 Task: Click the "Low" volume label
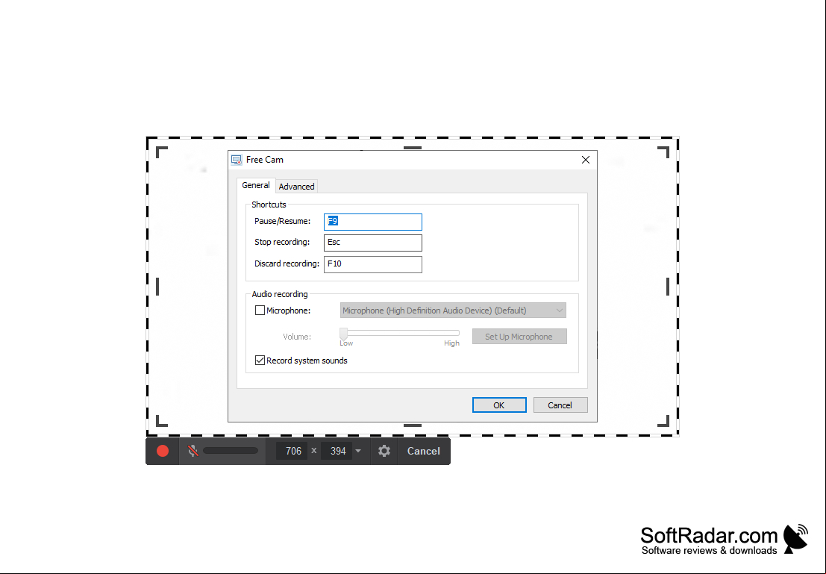(346, 343)
